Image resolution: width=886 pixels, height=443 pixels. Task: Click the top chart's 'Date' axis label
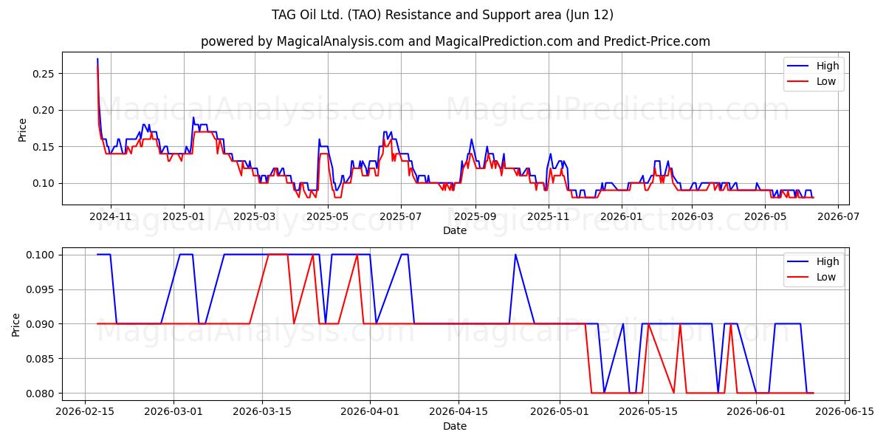click(x=455, y=231)
